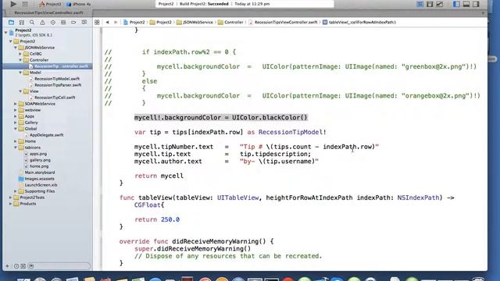Collapse the tabicons group

(x=16, y=148)
